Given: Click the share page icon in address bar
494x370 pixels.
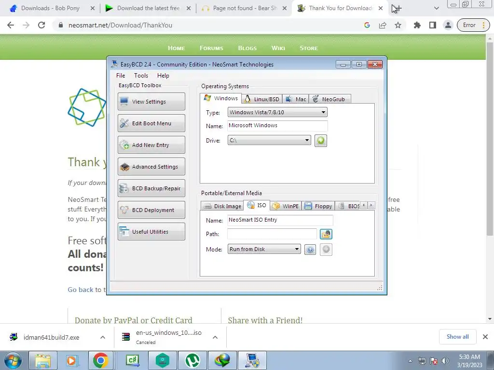Looking at the screenshot, I should coord(383,25).
